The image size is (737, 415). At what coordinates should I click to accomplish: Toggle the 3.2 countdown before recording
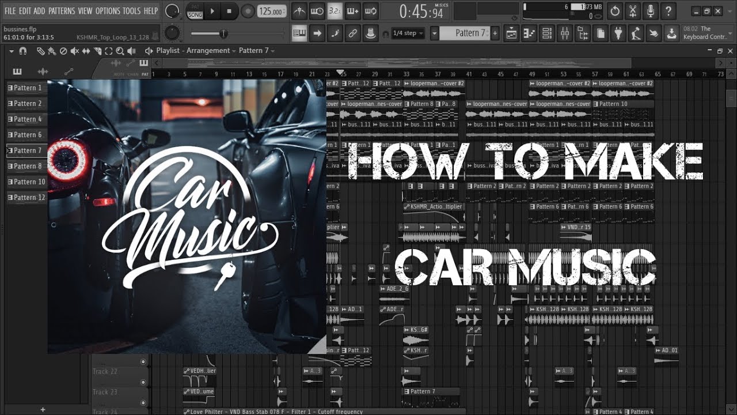point(335,10)
